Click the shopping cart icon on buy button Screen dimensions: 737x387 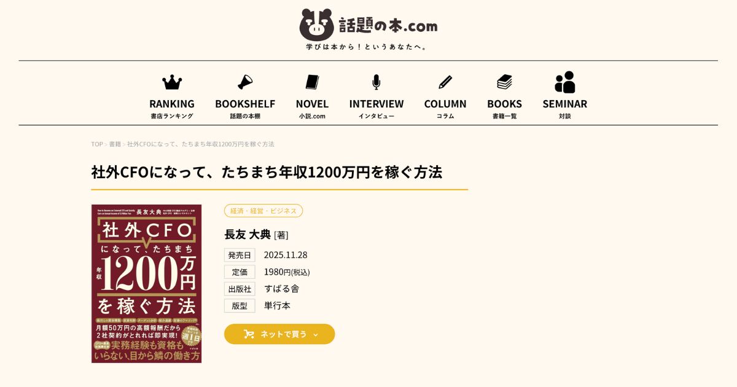pos(249,334)
